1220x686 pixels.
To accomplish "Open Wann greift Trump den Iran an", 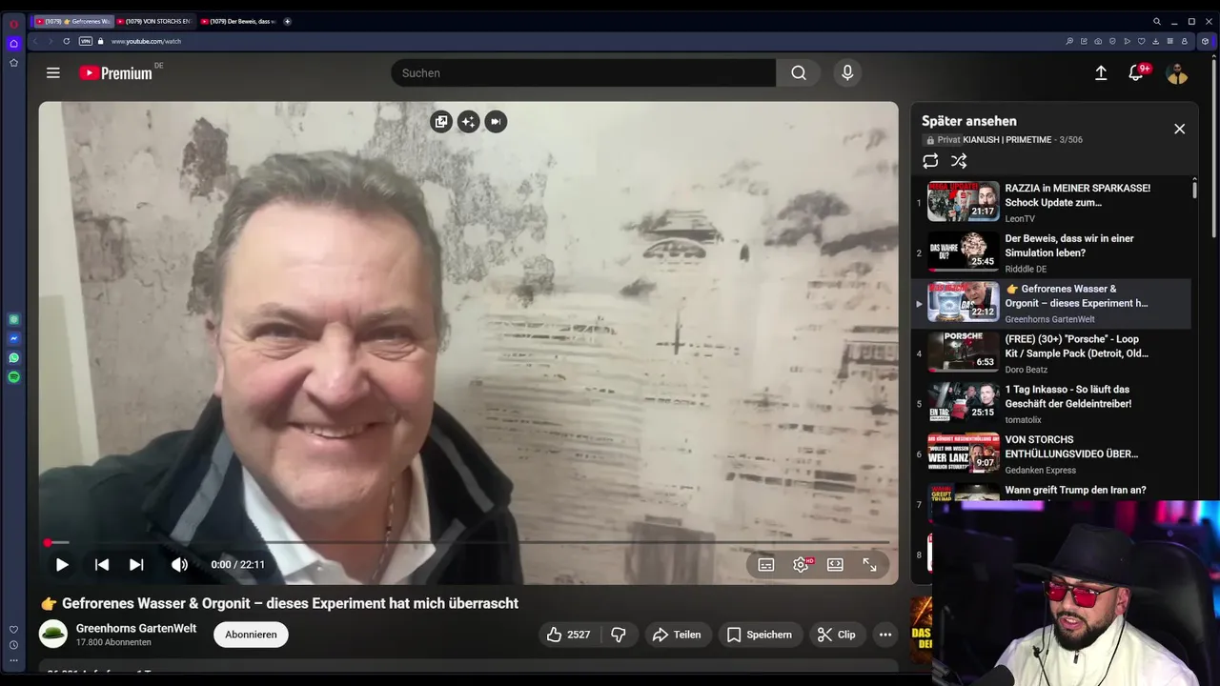I will tap(1075, 490).
